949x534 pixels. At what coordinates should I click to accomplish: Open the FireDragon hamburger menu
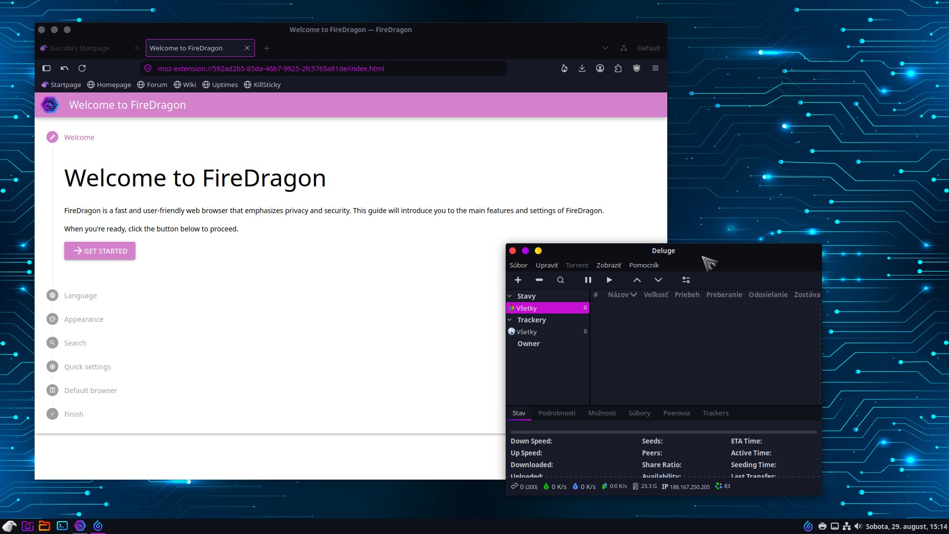tap(655, 68)
